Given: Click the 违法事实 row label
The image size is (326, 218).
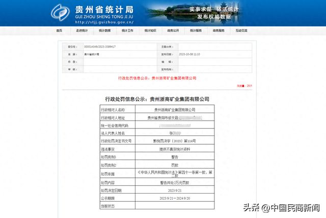Looking at the screenshot, I should pos(107,149).
